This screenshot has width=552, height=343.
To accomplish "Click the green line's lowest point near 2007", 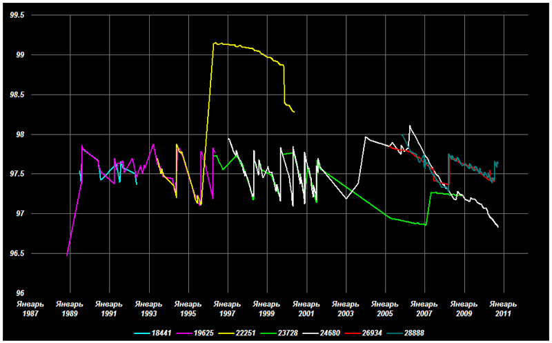I will (426, 225).
